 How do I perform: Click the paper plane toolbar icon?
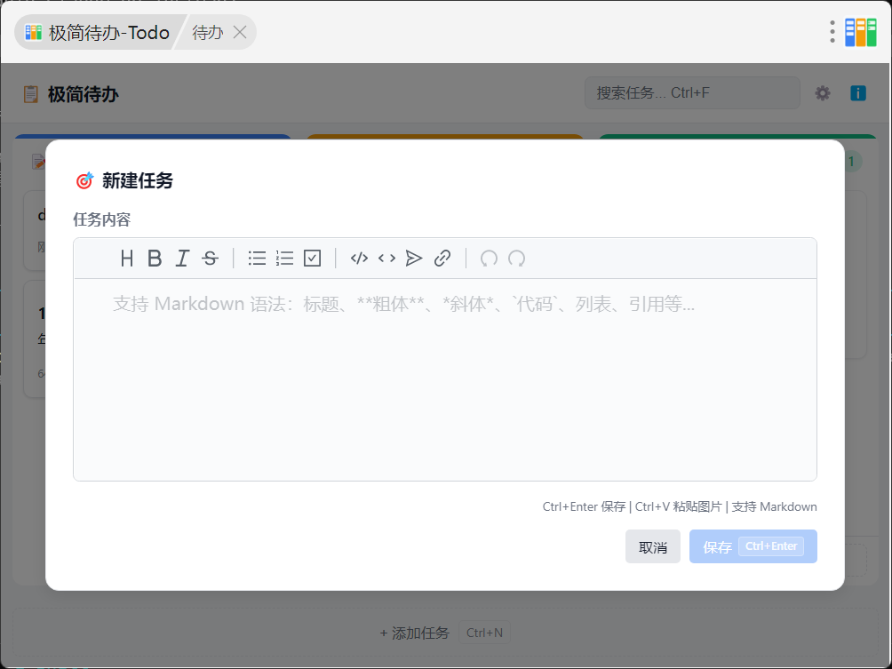click(414, 259)
